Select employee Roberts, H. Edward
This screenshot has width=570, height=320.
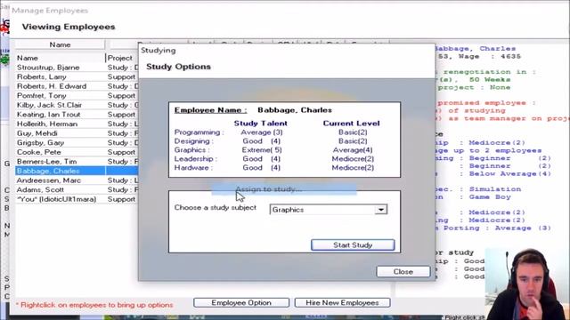pos(52,86)
